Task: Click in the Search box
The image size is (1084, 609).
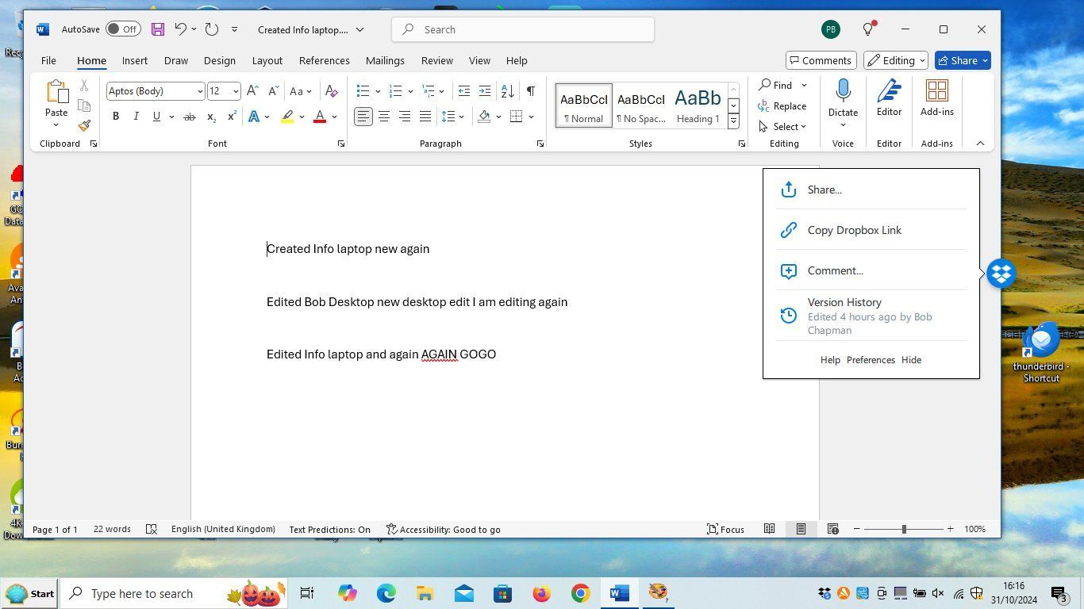Action: [x=524, y=29]
